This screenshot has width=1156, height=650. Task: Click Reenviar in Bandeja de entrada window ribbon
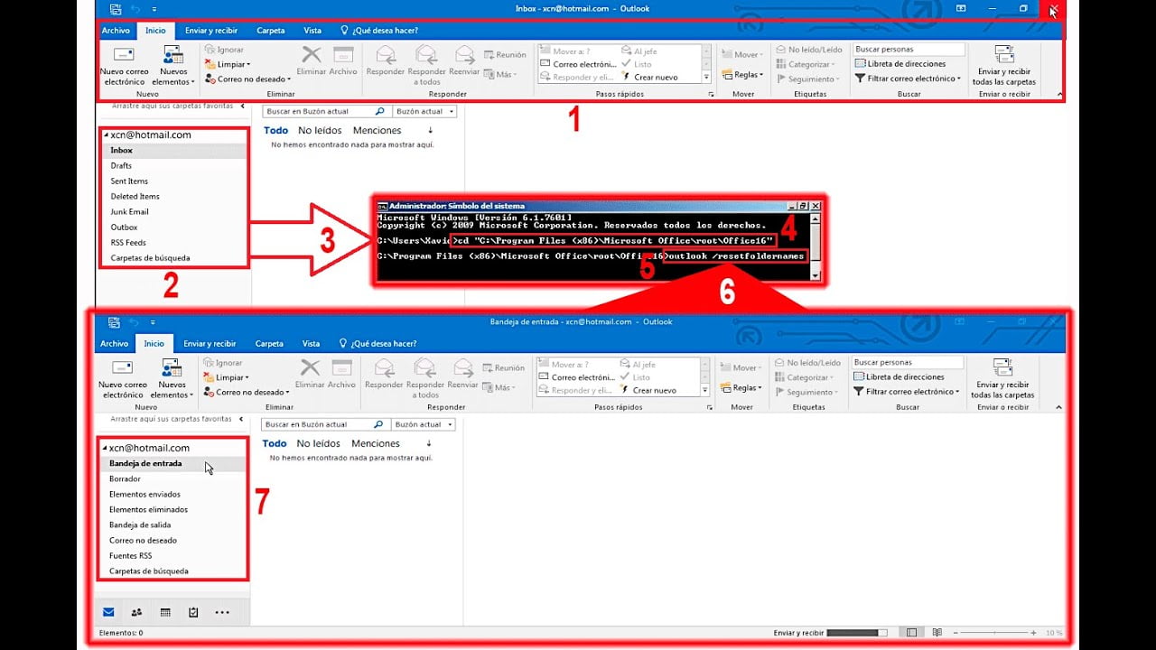[x=462, y=374]
